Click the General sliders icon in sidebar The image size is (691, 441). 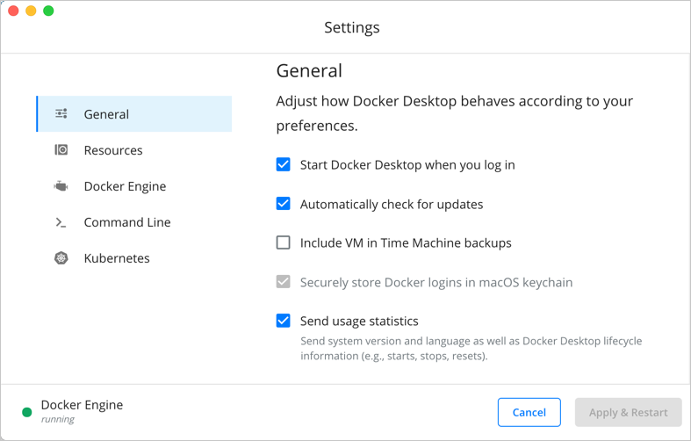61,114
